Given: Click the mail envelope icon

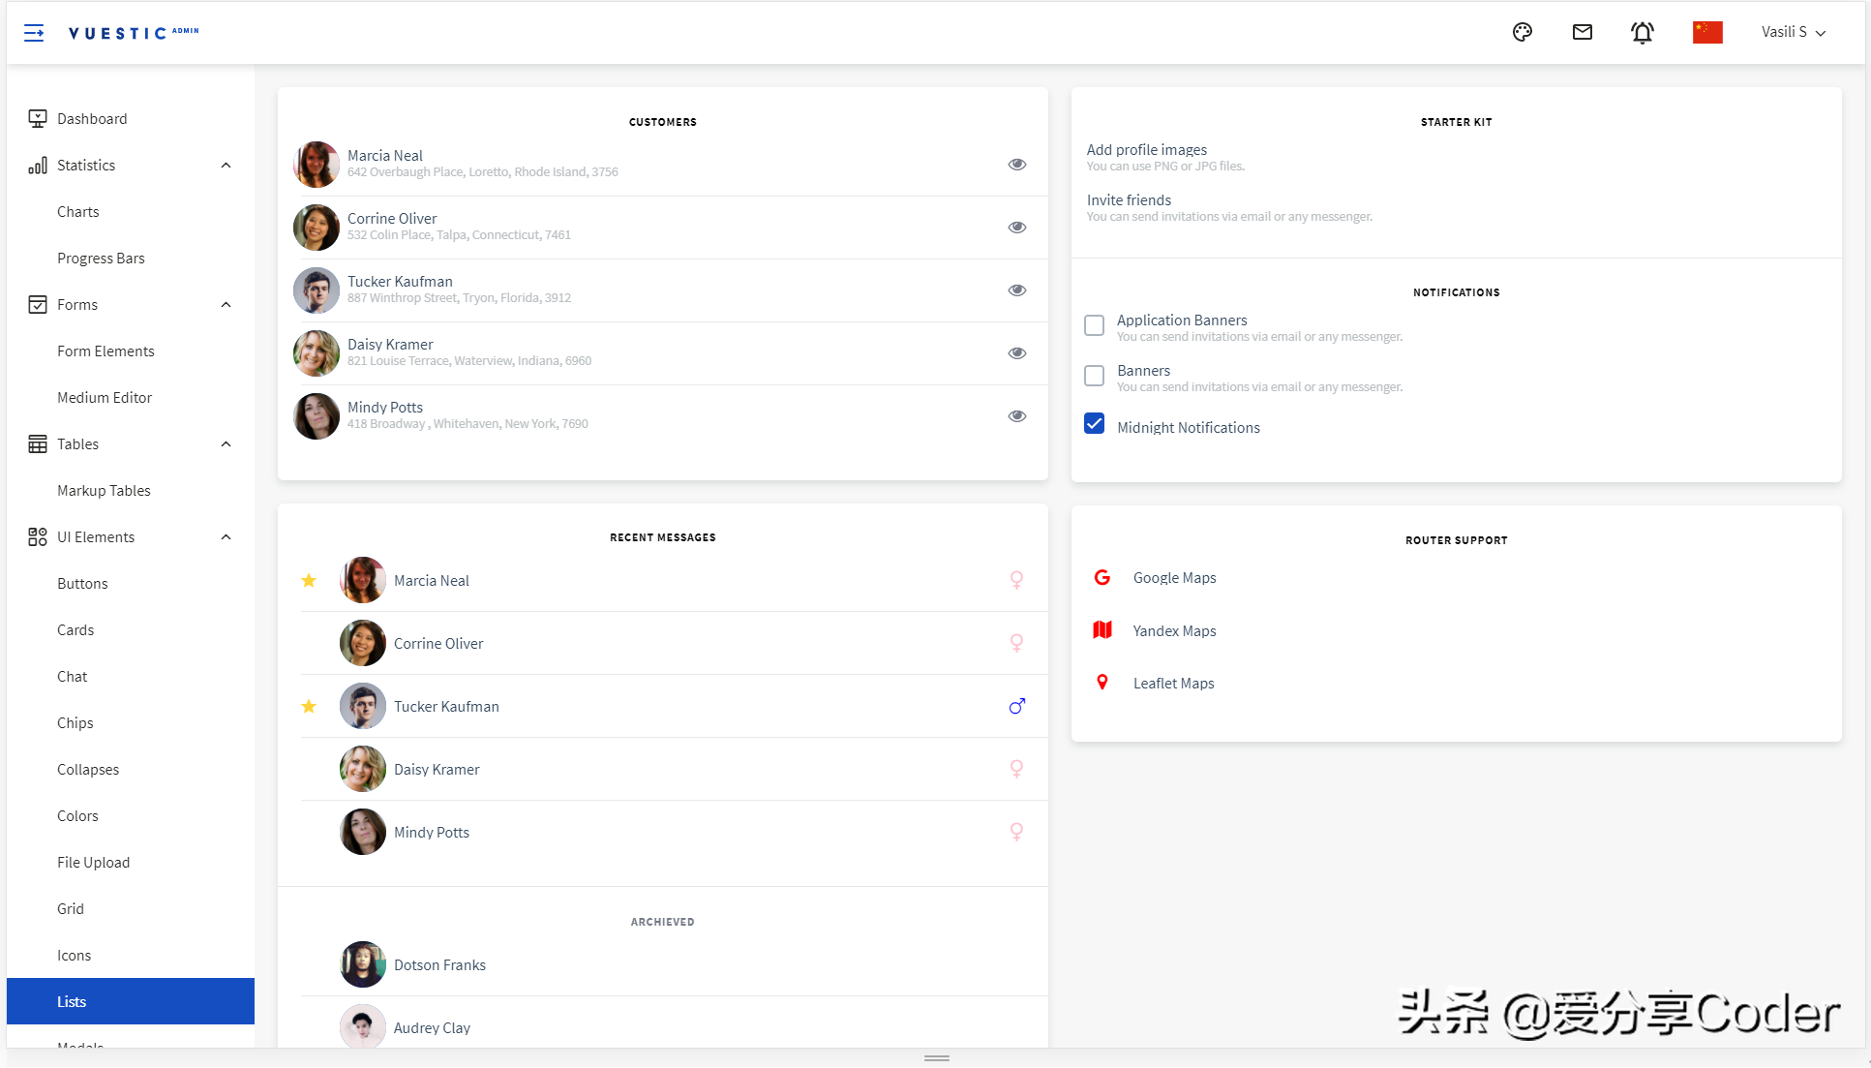Looking at the screenshot, I should (x=1584, y=32).
